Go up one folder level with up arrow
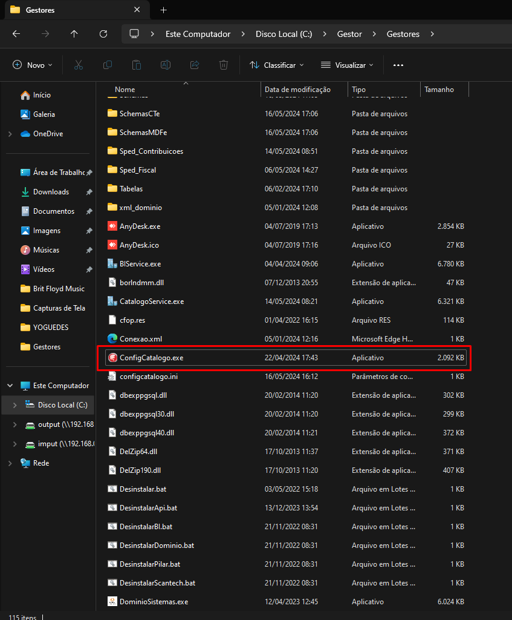 (74, 34)
